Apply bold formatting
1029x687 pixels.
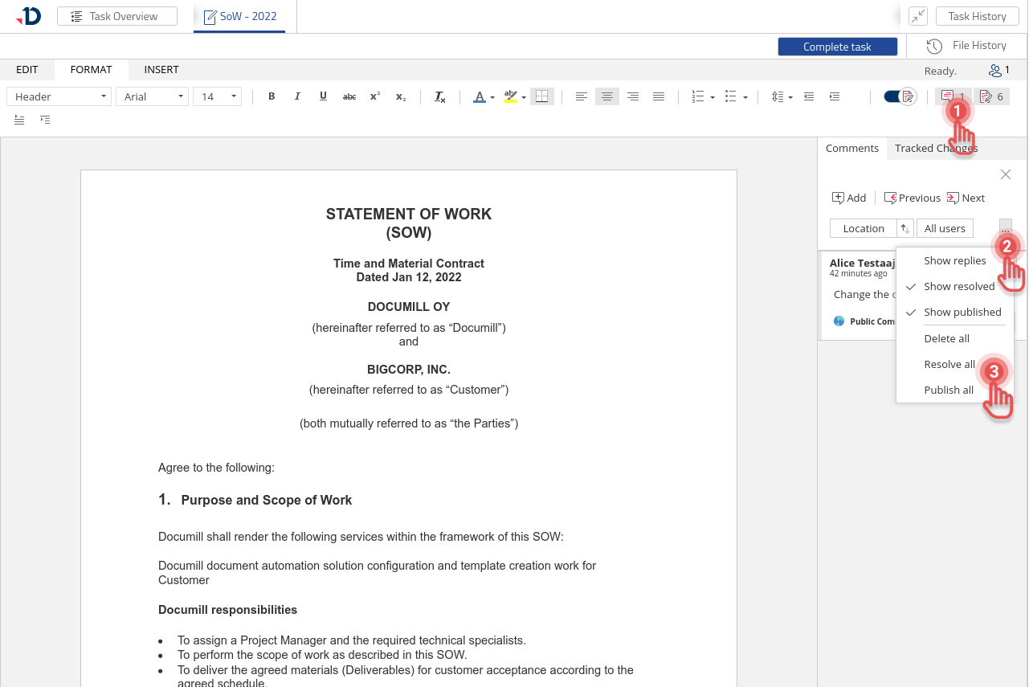(272, 96)
